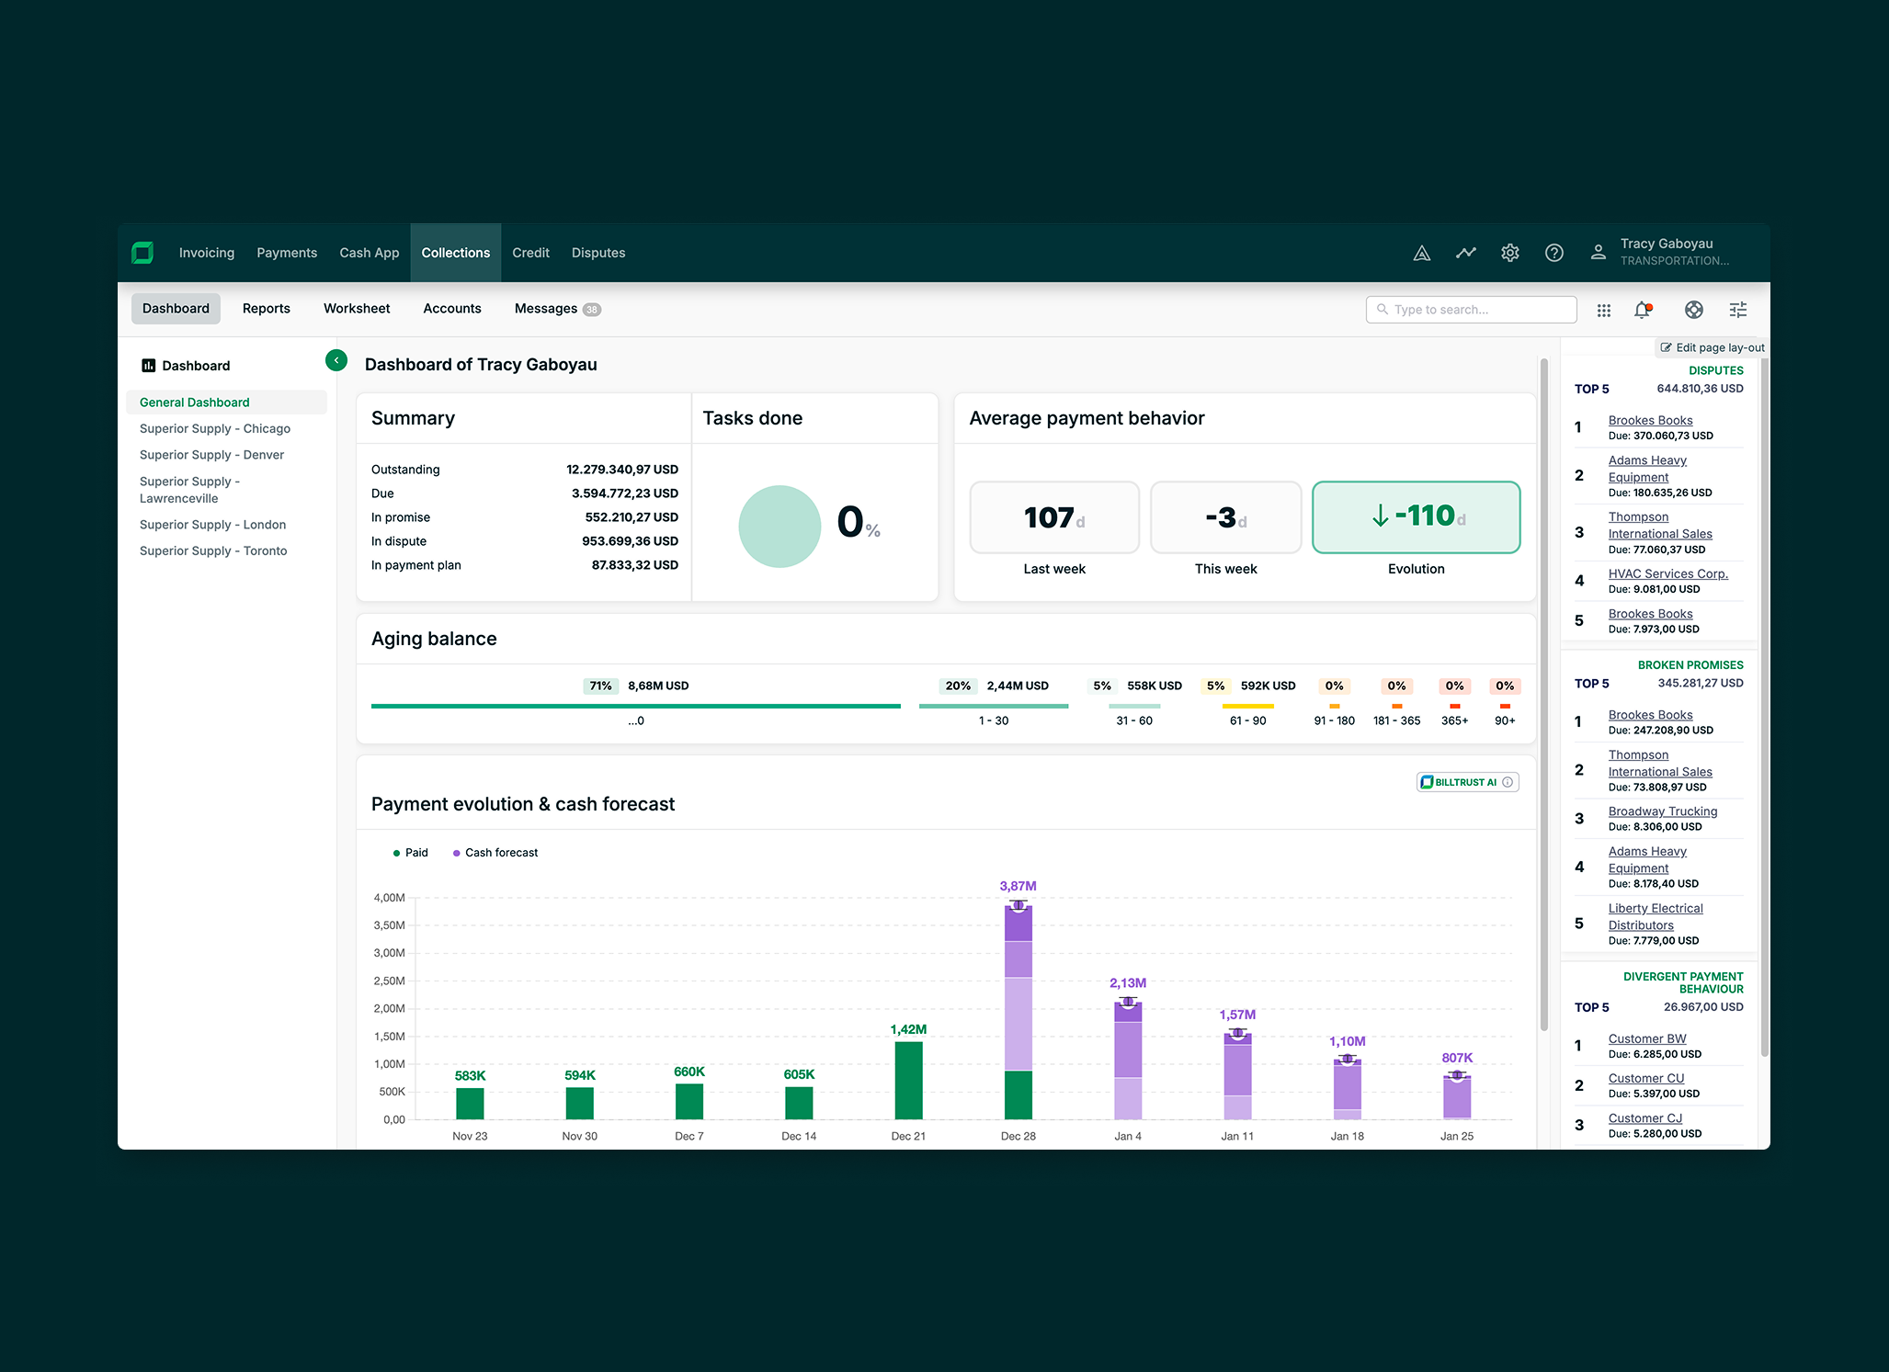Viewport: 1889px width, 1372px height.
Task: Open the settings gear icon
Action: pos(1509,253)
